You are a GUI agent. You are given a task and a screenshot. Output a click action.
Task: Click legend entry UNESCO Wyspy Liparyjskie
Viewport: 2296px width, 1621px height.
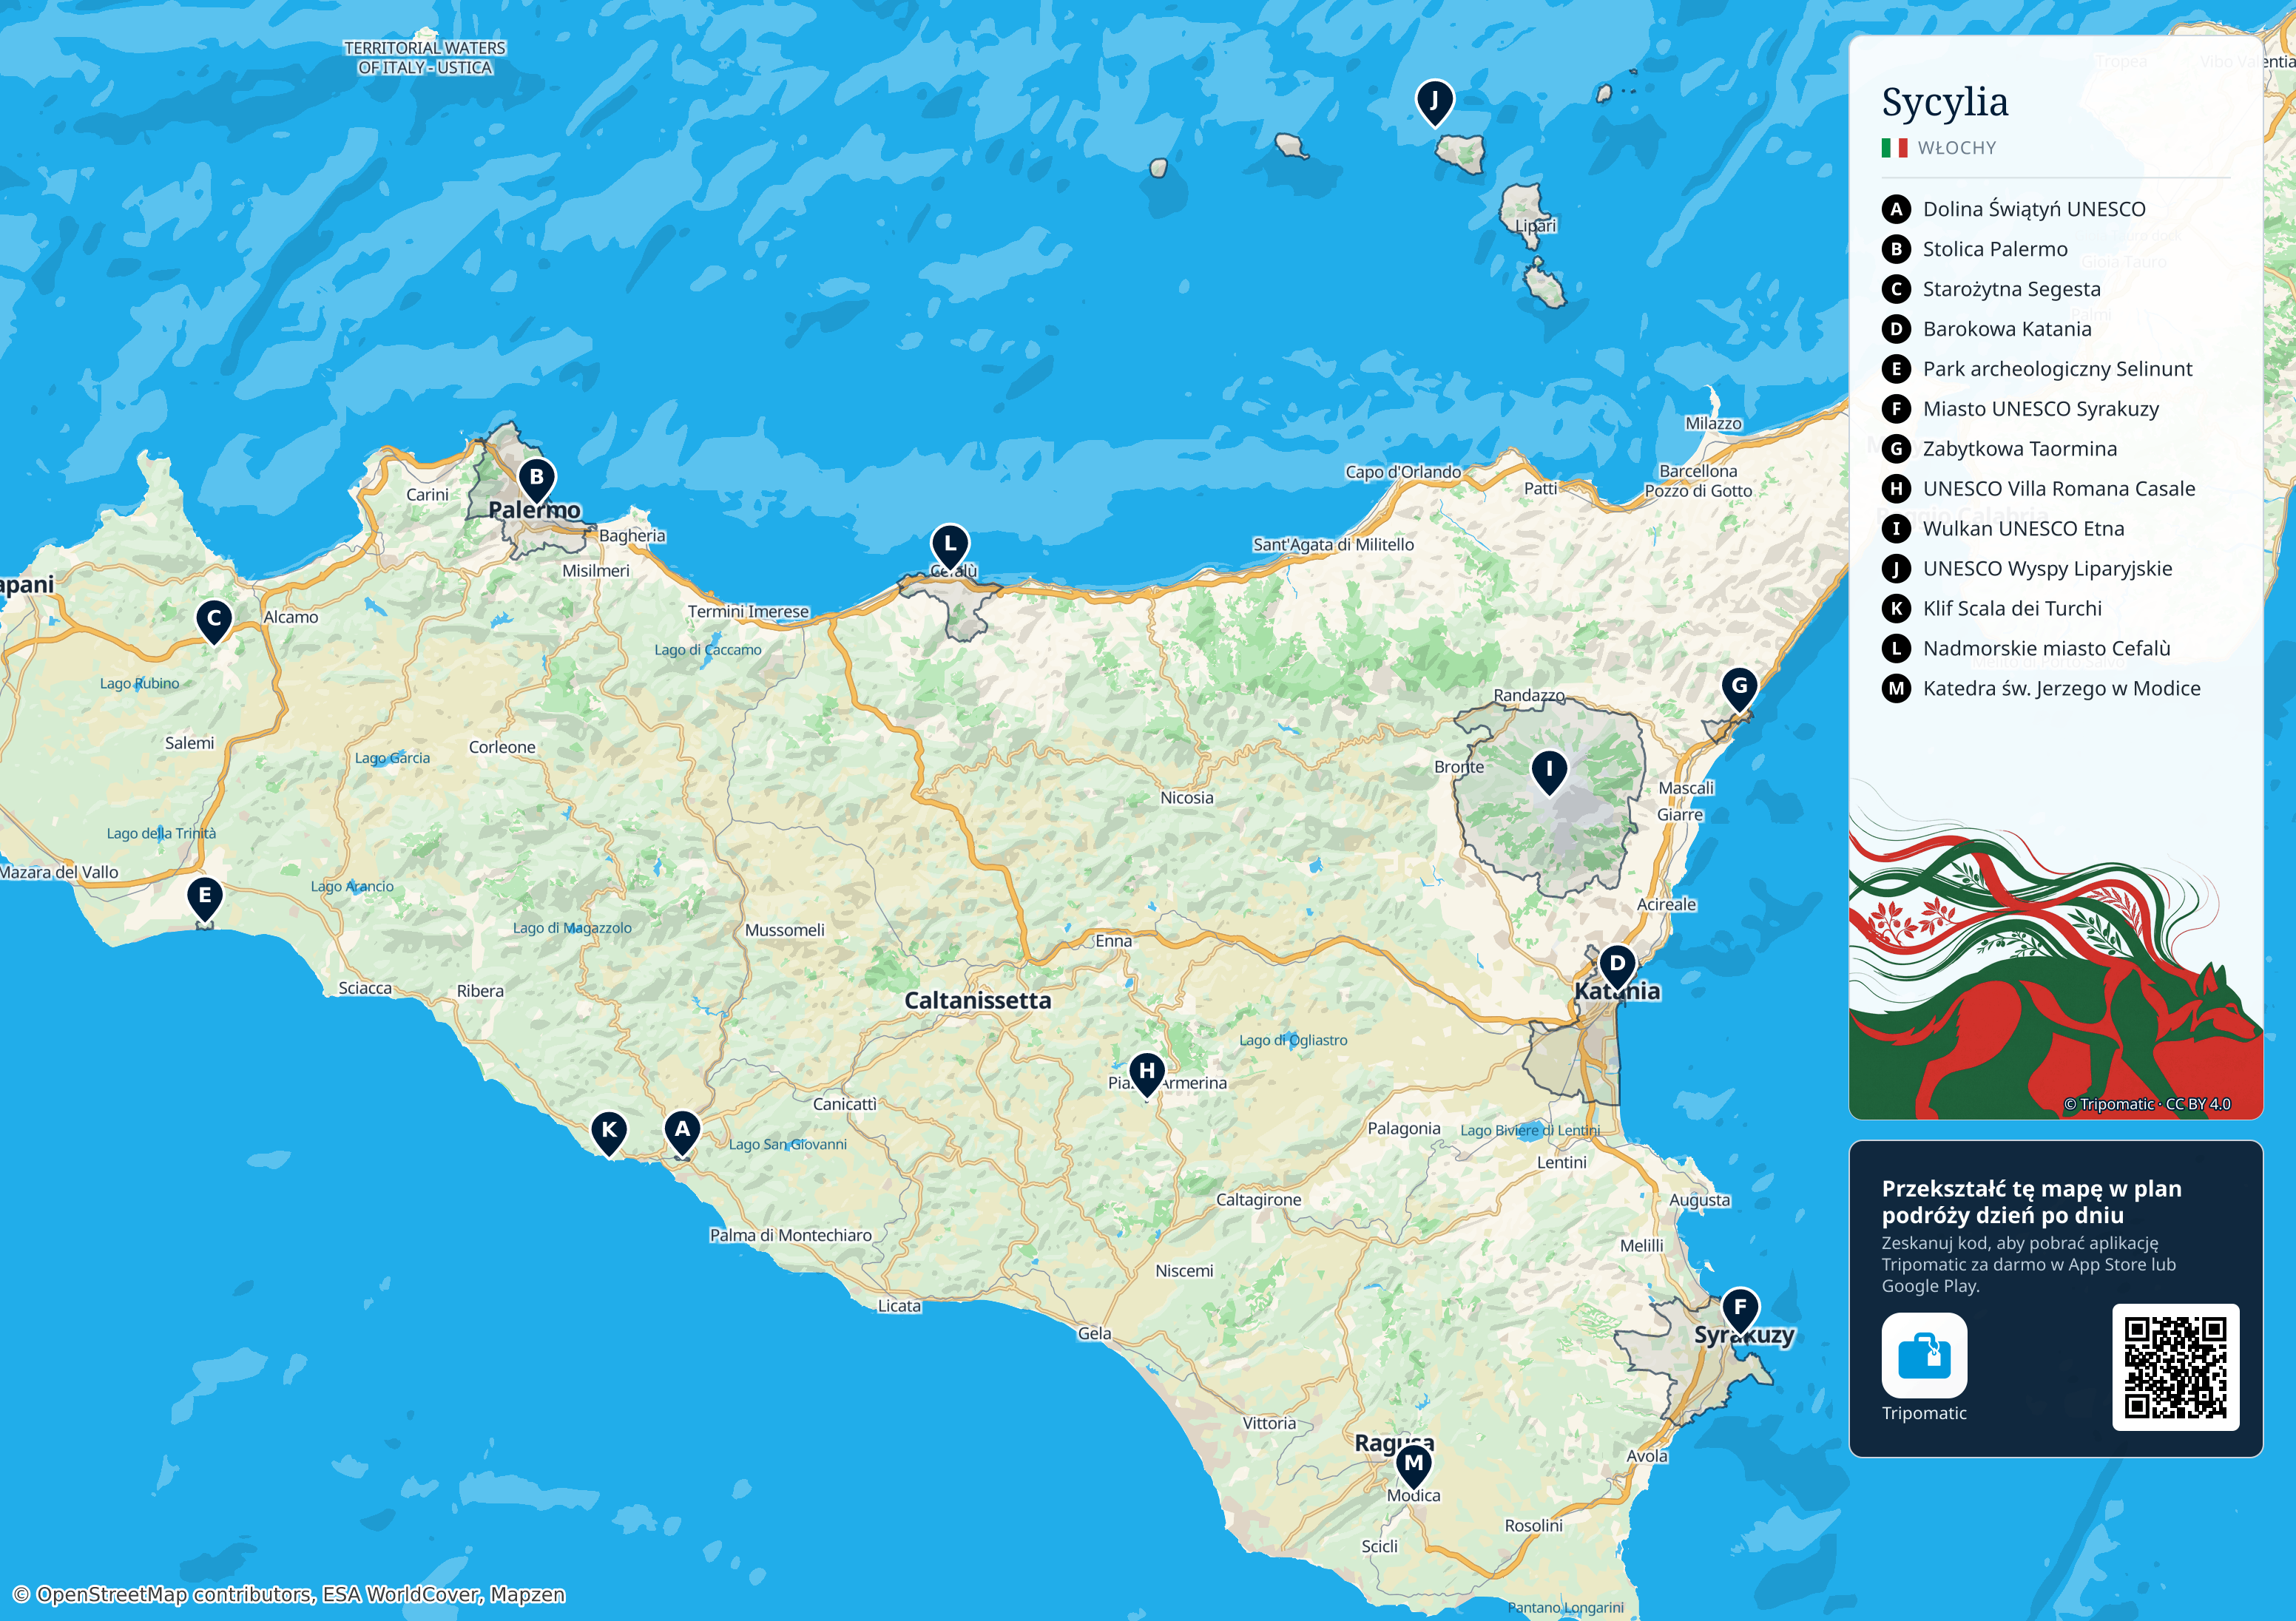[x=2048, y=569]
